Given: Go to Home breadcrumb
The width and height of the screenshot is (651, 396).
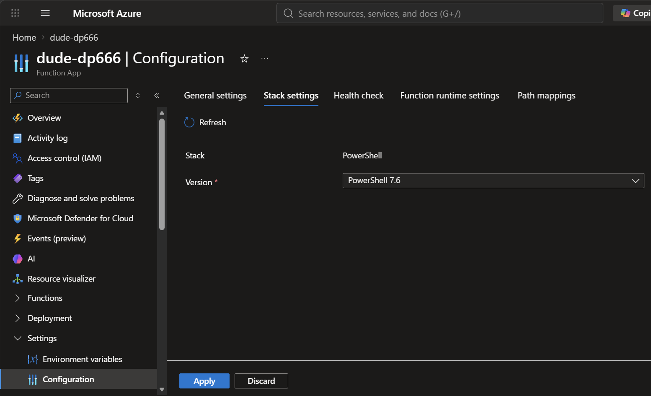Looking at the screenshot, I should pos(24,38).
